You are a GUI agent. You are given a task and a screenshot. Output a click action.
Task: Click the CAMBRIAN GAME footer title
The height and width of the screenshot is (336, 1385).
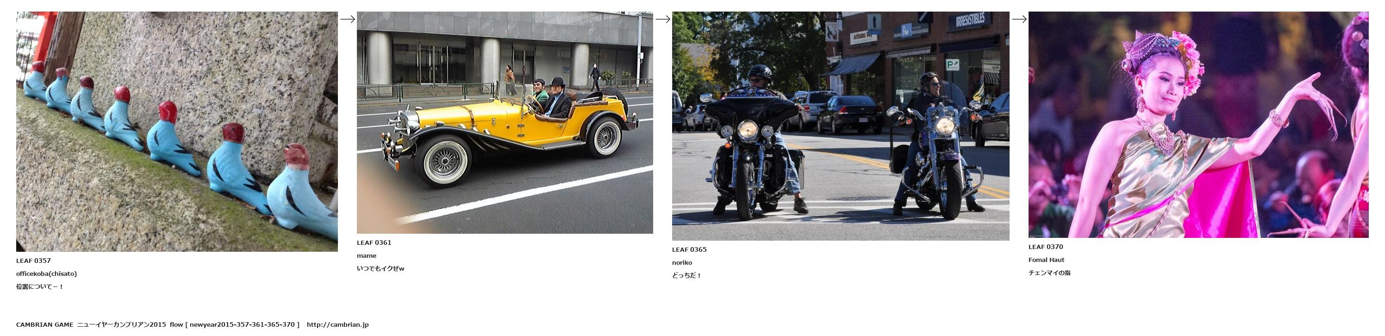(44, 325)
